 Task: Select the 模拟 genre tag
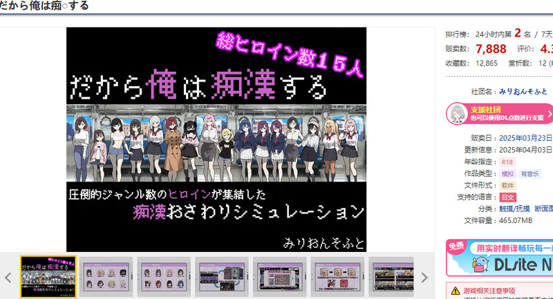(508, 174)
